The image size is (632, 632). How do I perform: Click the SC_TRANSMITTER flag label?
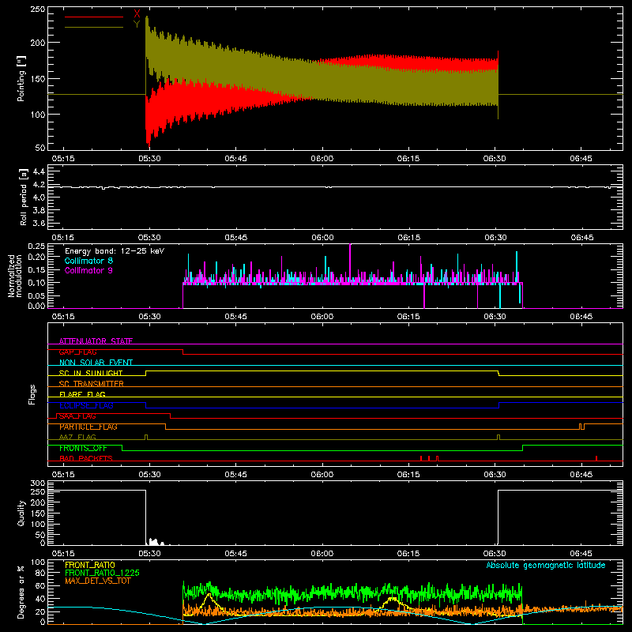[x=92, y=384]
